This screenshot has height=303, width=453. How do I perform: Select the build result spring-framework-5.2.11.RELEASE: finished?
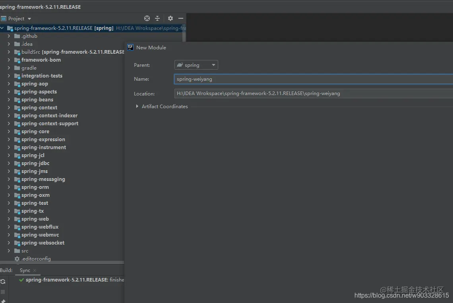(x=75, y=280)
